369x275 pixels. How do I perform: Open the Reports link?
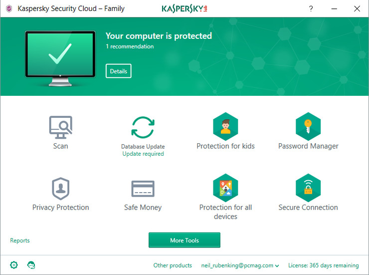pos(20,241)
